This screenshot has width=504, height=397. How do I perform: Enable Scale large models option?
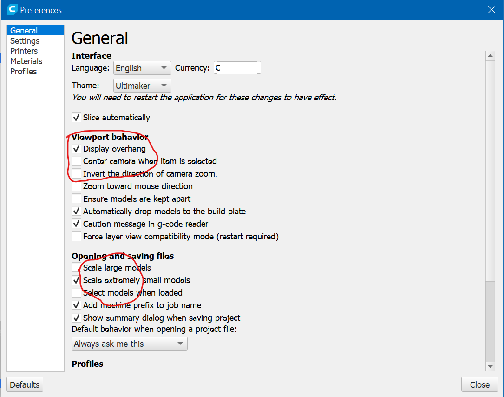point(76,268)
